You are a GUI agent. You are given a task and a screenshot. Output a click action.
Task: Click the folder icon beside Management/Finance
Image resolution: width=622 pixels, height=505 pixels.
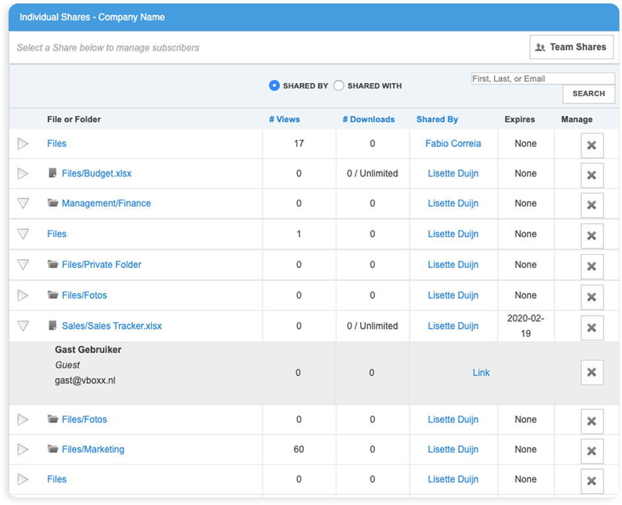[53, 203]
